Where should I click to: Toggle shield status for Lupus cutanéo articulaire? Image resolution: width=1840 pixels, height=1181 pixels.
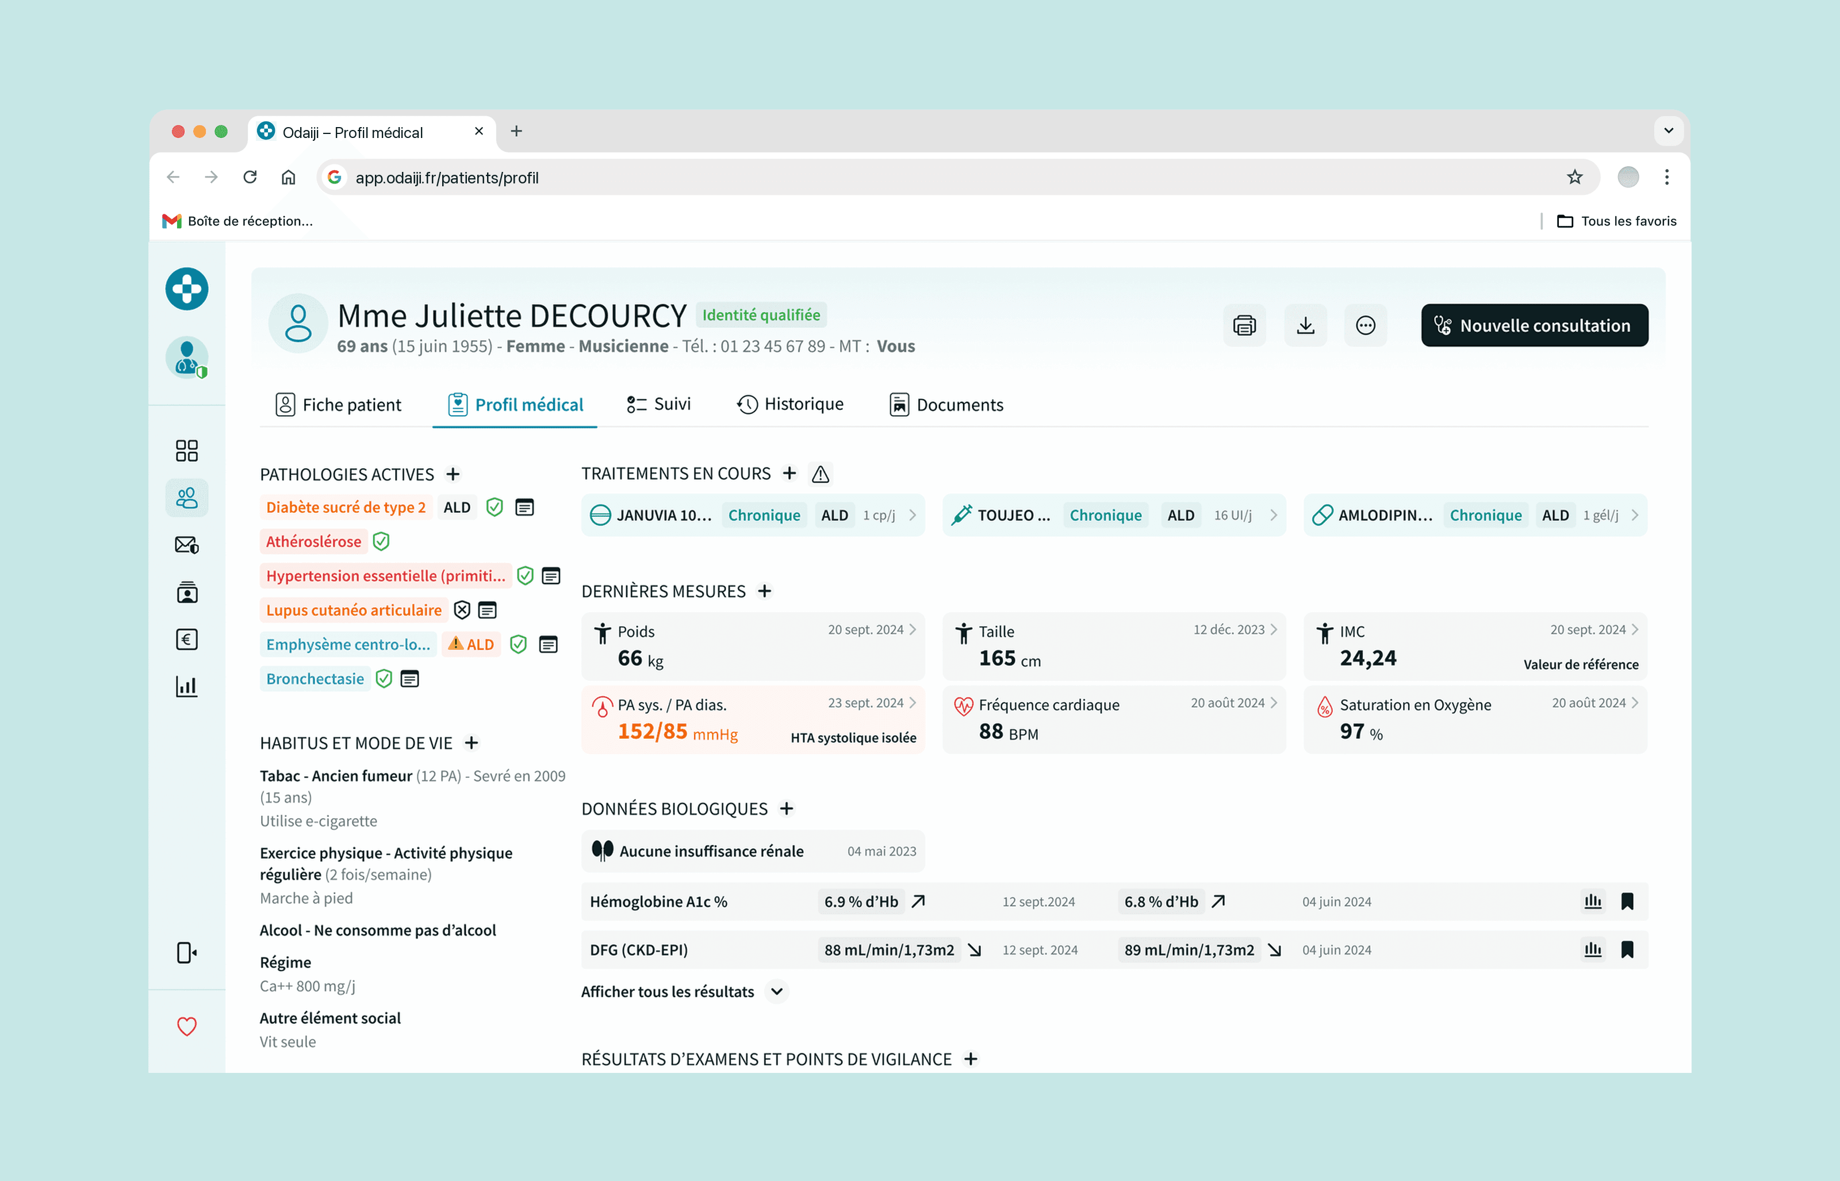click(462, 609)
